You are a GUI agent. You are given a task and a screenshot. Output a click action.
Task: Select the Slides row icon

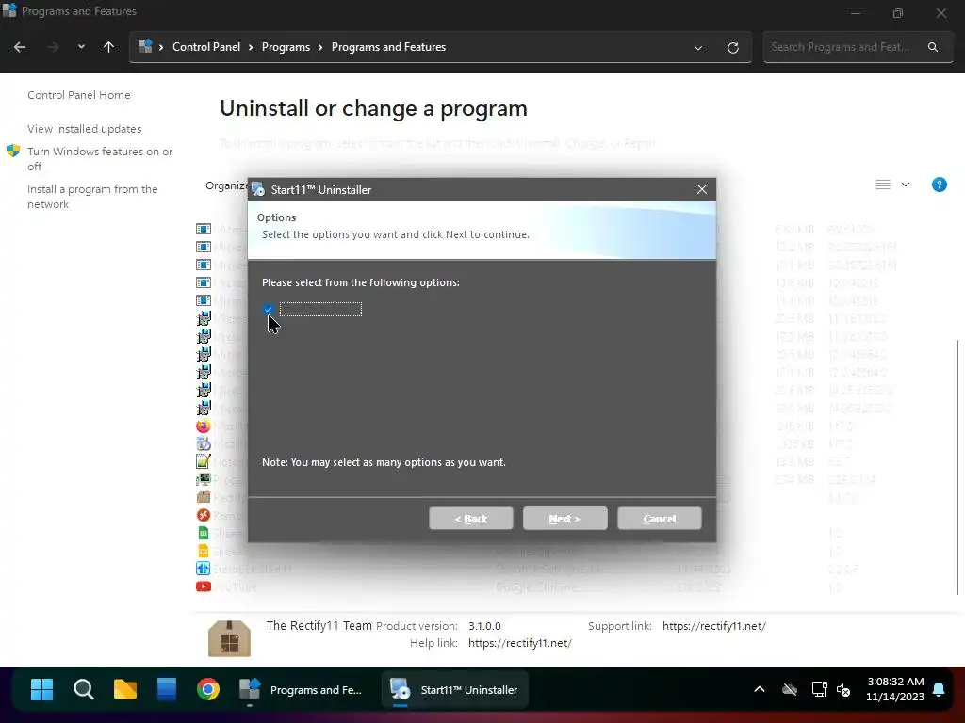[204, 551]
